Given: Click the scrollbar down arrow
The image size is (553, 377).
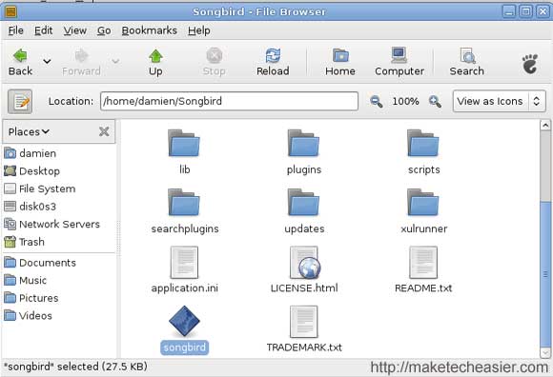Looking at the screenshot, I should 545,352.
